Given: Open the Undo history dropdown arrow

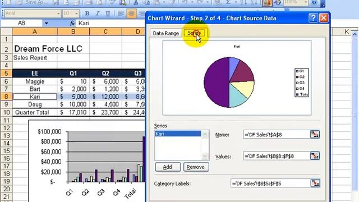Looking at the screenshot, I should coord(192,3).
